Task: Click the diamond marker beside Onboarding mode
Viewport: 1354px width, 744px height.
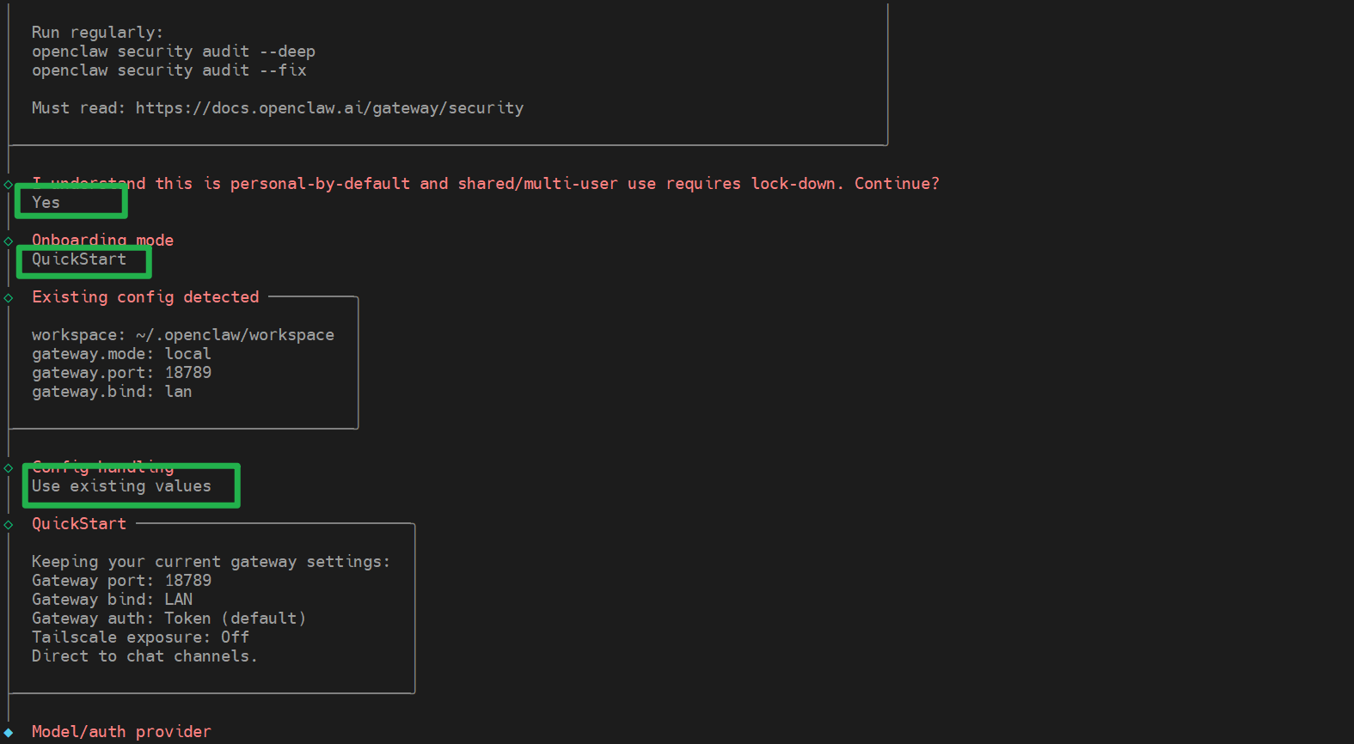Action: coord(9,241)
